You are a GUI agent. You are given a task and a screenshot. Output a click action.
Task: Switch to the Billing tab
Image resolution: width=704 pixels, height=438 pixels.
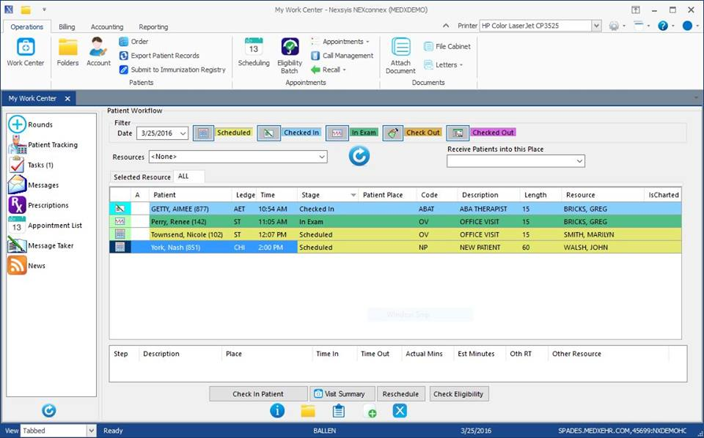pyautogui.click(x=67, y=26)
